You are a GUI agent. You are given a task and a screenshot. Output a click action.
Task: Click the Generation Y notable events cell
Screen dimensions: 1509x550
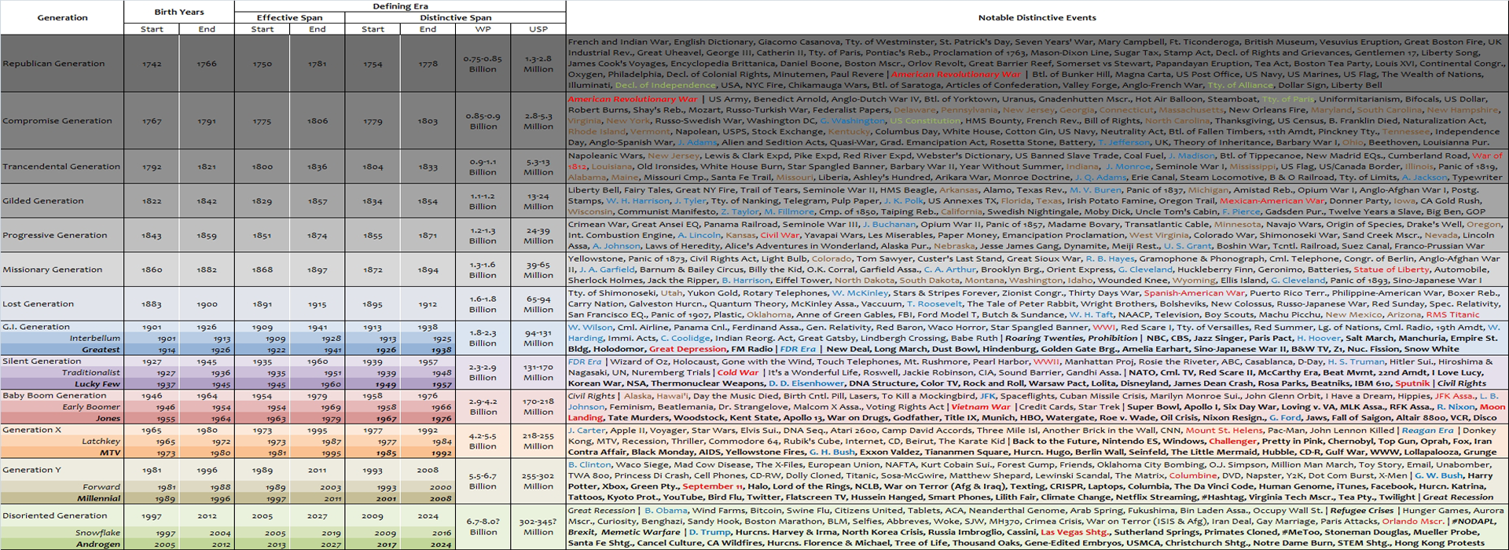click(x=1037, y=481)
